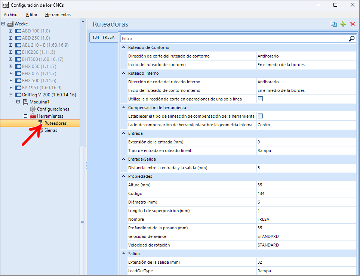Click the DrillTeq V-200 machine icon
This screenshot has height=276, width=360.
(x=18, y=95)
